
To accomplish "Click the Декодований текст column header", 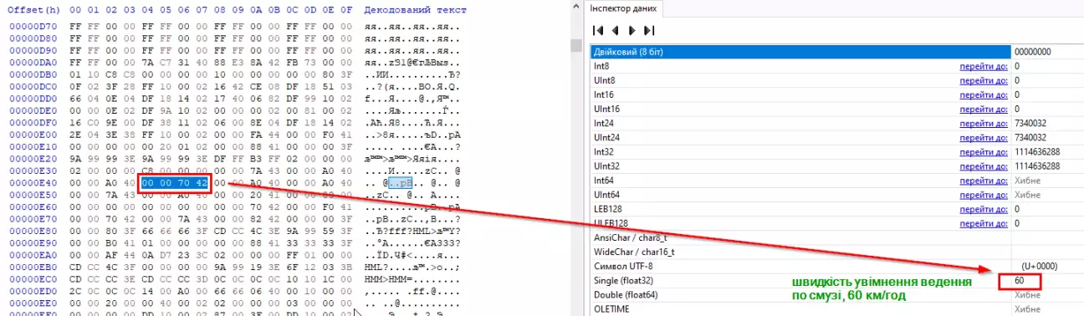I will pos(416,10).
